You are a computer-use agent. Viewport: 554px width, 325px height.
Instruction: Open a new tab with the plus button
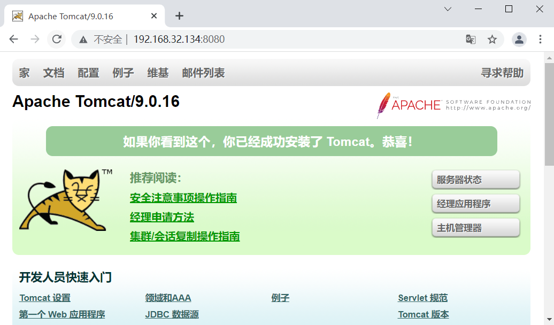click(180, 16)
